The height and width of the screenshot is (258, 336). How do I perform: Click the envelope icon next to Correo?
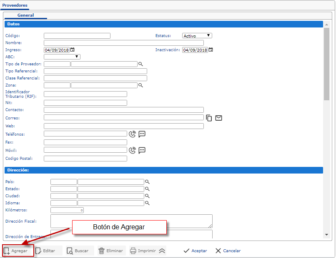218,118
